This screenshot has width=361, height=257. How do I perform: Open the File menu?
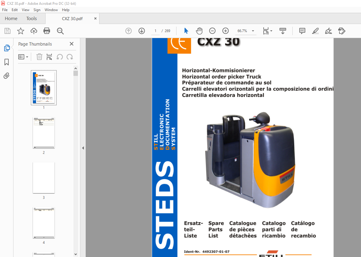pyautogui.click(x=5, y=10)
